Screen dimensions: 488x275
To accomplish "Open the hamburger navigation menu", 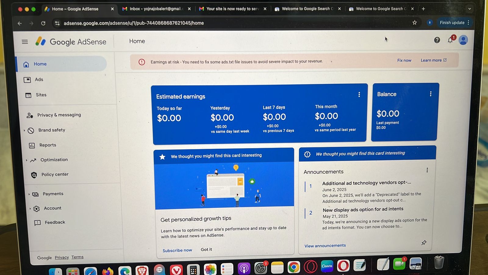I will (x=25, y=42).
